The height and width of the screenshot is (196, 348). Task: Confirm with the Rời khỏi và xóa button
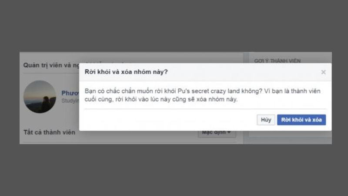coord(301,120)
